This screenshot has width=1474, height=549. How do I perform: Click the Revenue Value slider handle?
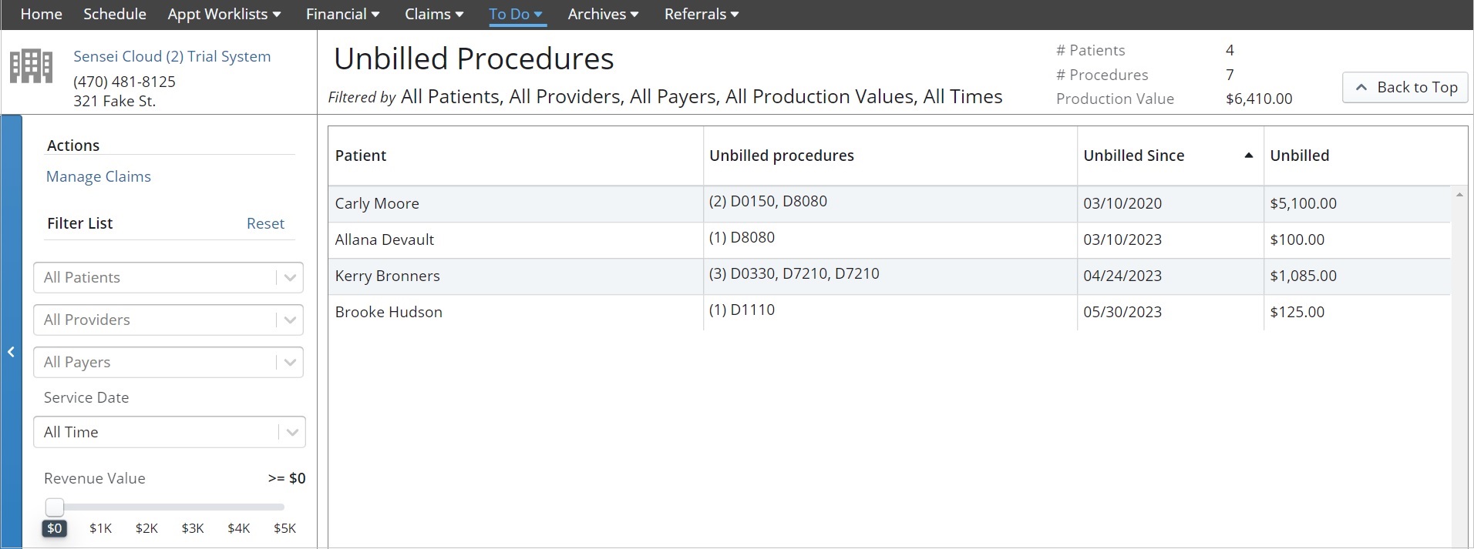55,507
